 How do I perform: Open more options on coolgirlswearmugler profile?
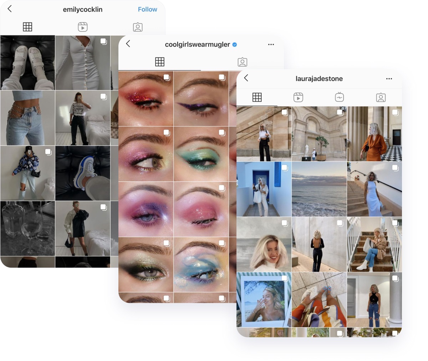click(271, 45)
